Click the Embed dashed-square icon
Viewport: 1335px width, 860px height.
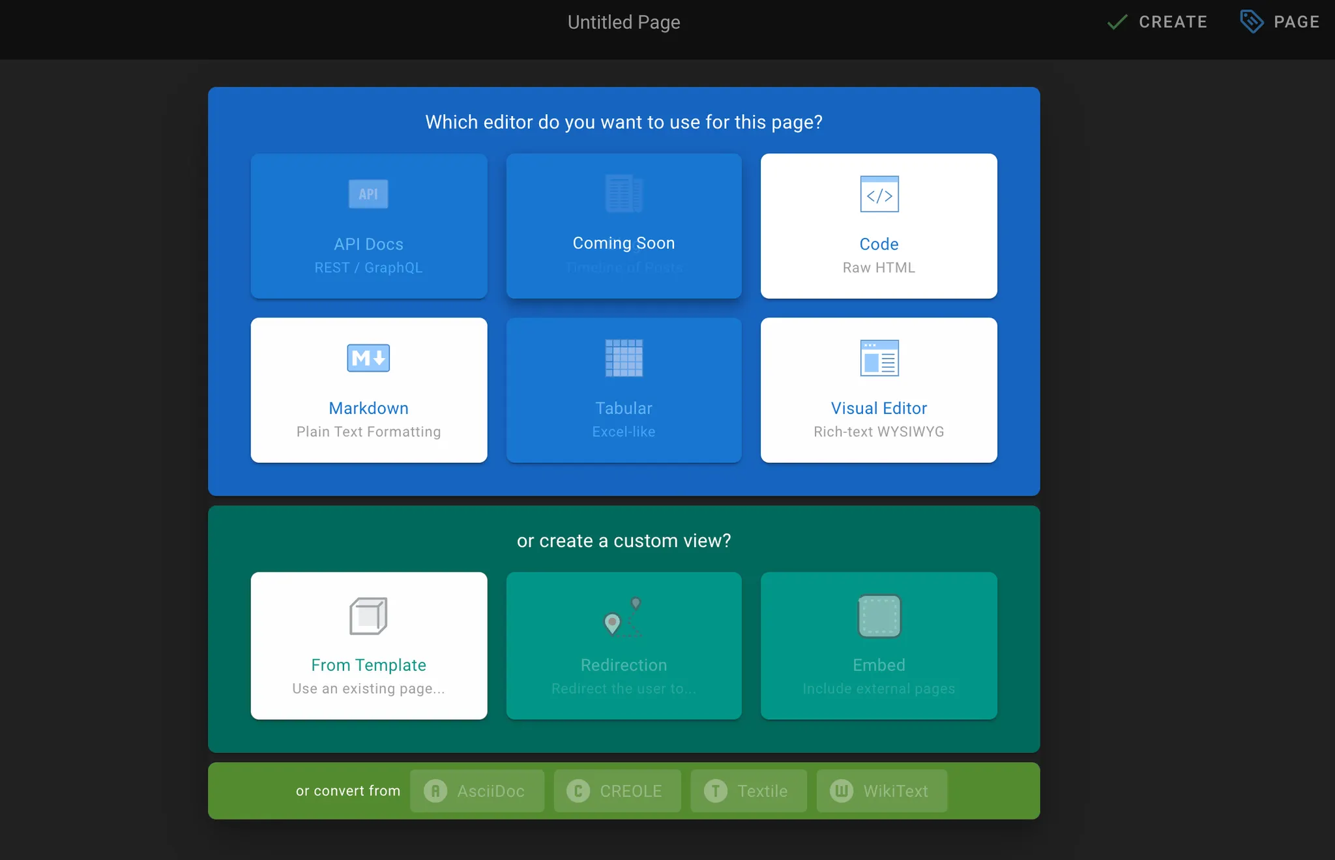point(879,615)
